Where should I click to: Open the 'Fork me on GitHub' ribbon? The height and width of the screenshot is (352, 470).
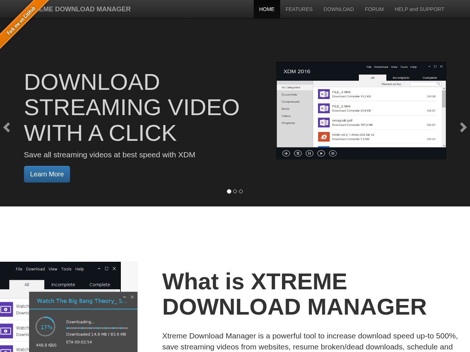point(20,20)
